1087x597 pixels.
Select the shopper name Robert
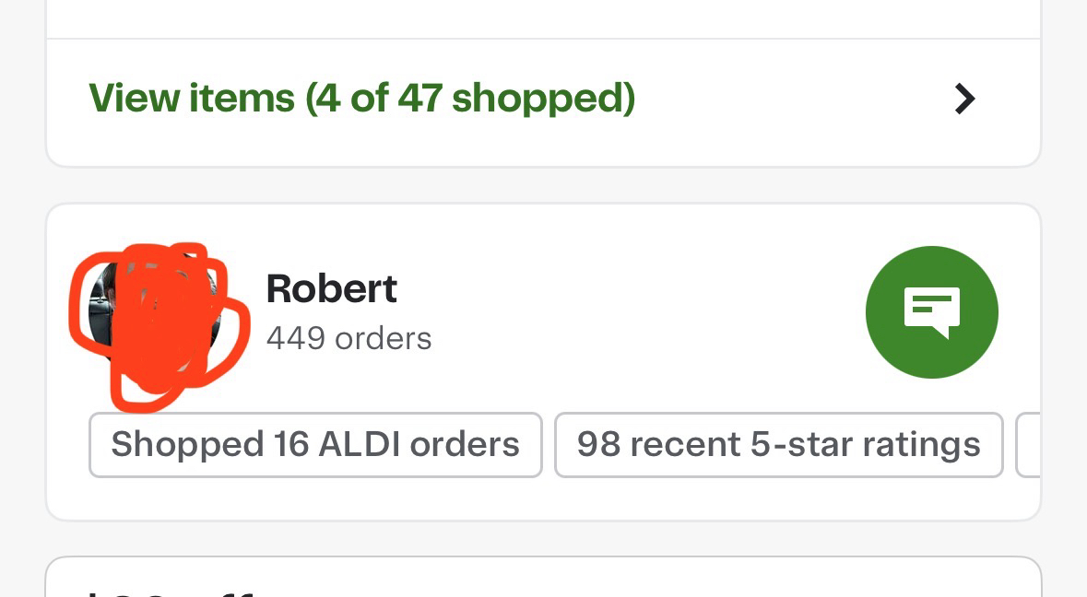(331, 289)
